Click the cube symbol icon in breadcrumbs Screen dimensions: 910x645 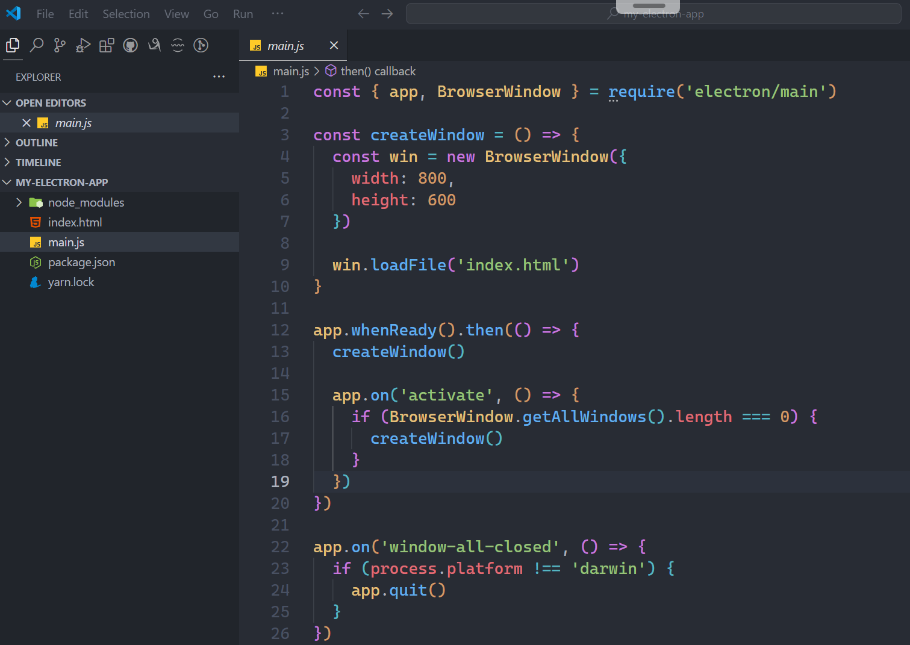331,71
